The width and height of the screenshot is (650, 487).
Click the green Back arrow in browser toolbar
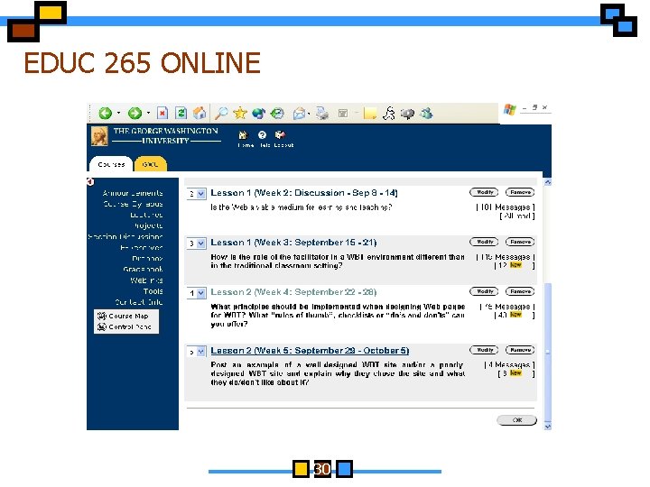(x=106, y=113)
